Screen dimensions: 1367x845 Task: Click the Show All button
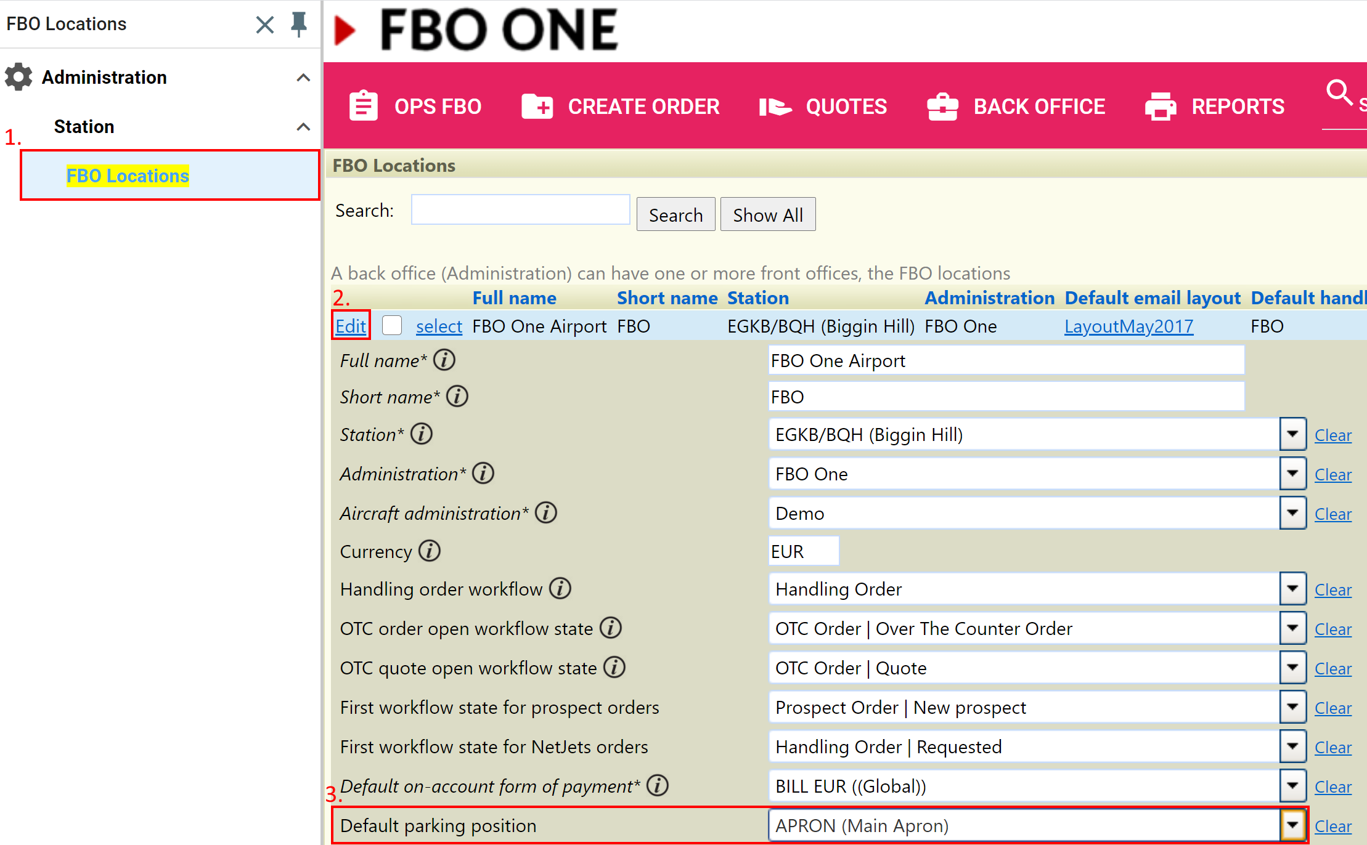pos(768,214)
